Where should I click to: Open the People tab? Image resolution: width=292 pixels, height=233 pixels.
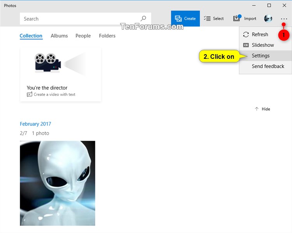pos(83,35)
